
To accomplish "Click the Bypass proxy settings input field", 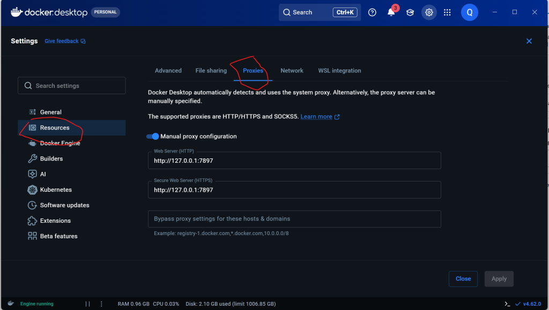I will click(x=294, y=219).
